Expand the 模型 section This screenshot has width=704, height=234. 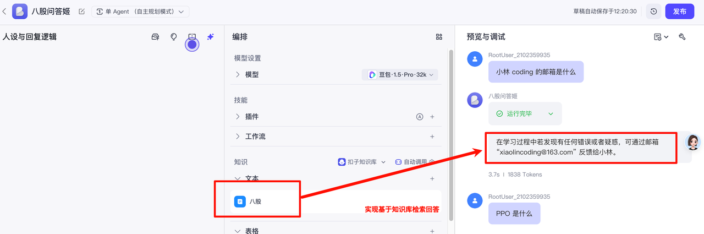tap(238, 74)
